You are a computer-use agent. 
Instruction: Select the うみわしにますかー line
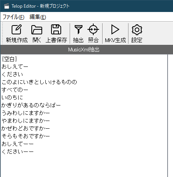26,113
